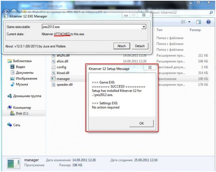This screenshot has height=172, width=216.
Task: Open Сеть in the navigation pane
Action: 17,125
